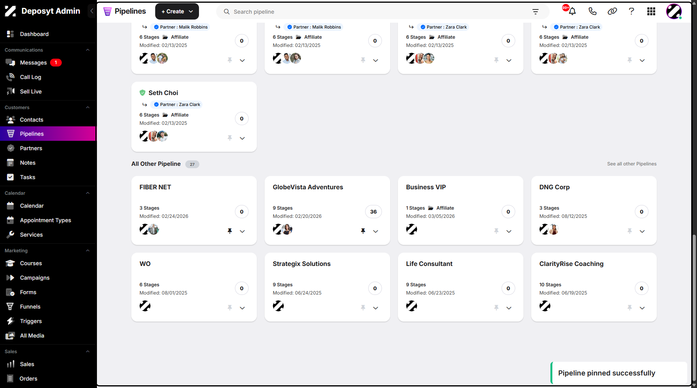Pin the WO pipeline
Viewport: 697px width, 388px height.
click(230, 308)
